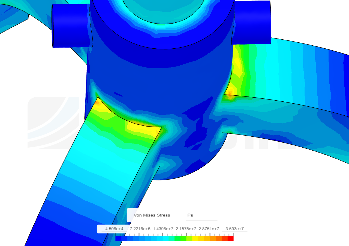
Task: Click the minimum value field 4.508e+4
Action: coord(114,229)
